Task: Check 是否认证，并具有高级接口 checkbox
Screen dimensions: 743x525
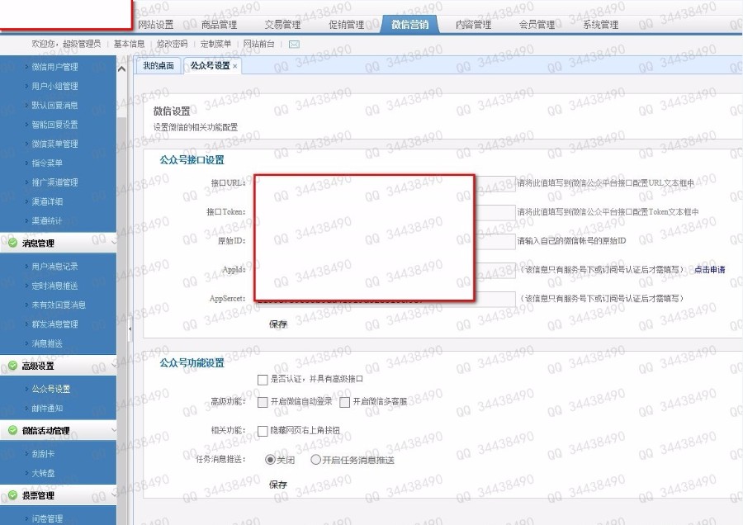Action: click(x=263, y=380)
